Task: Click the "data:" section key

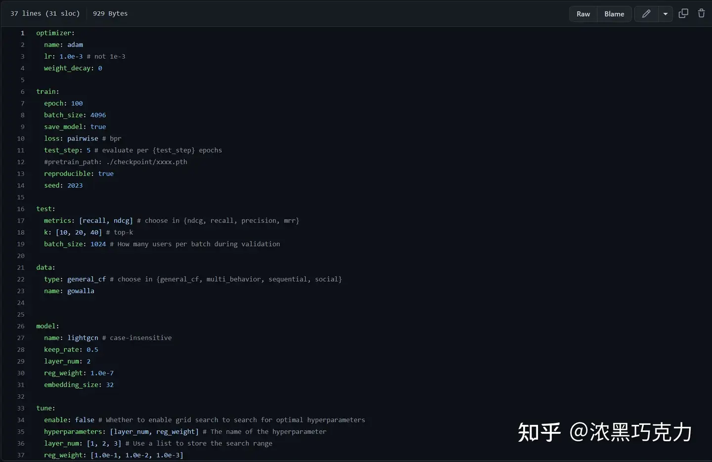Action: click(46, 267)
